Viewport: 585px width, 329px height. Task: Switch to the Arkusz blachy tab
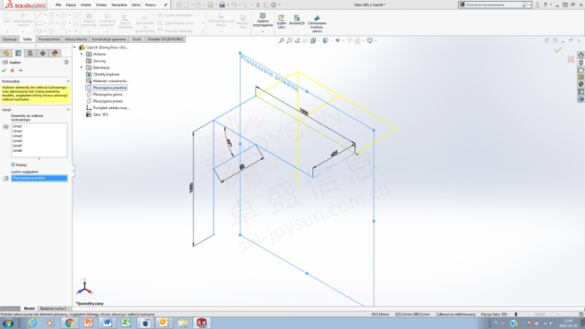pos(76,39)
